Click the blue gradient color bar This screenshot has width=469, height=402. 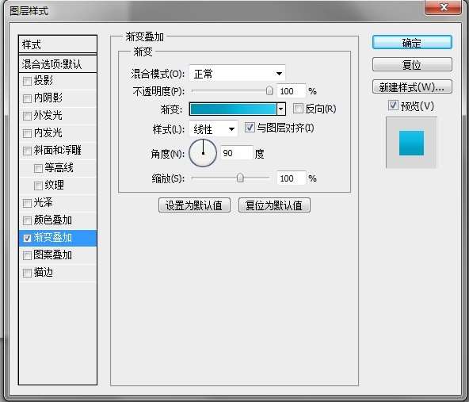pos(233,109)
